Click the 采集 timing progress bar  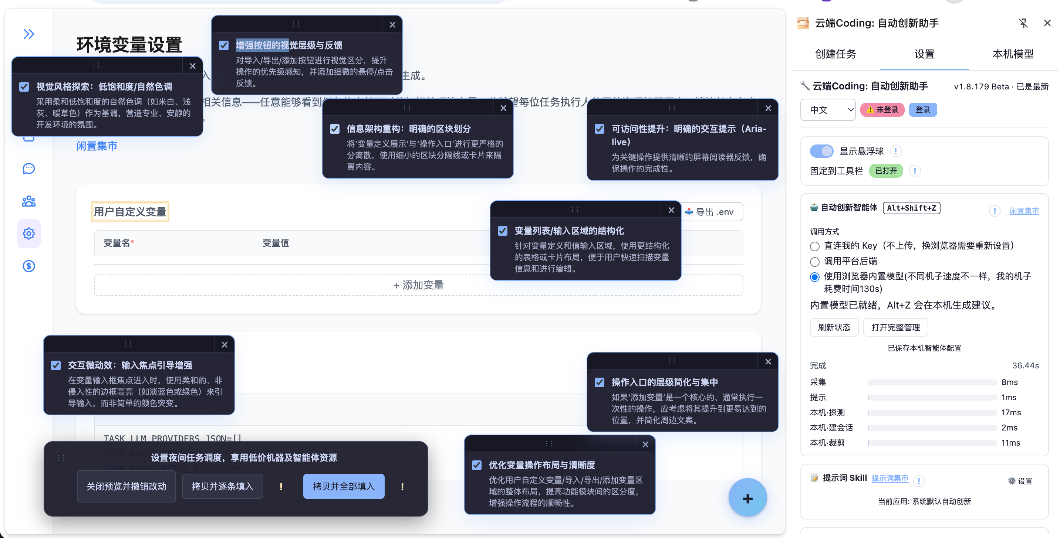coord(932,382)
